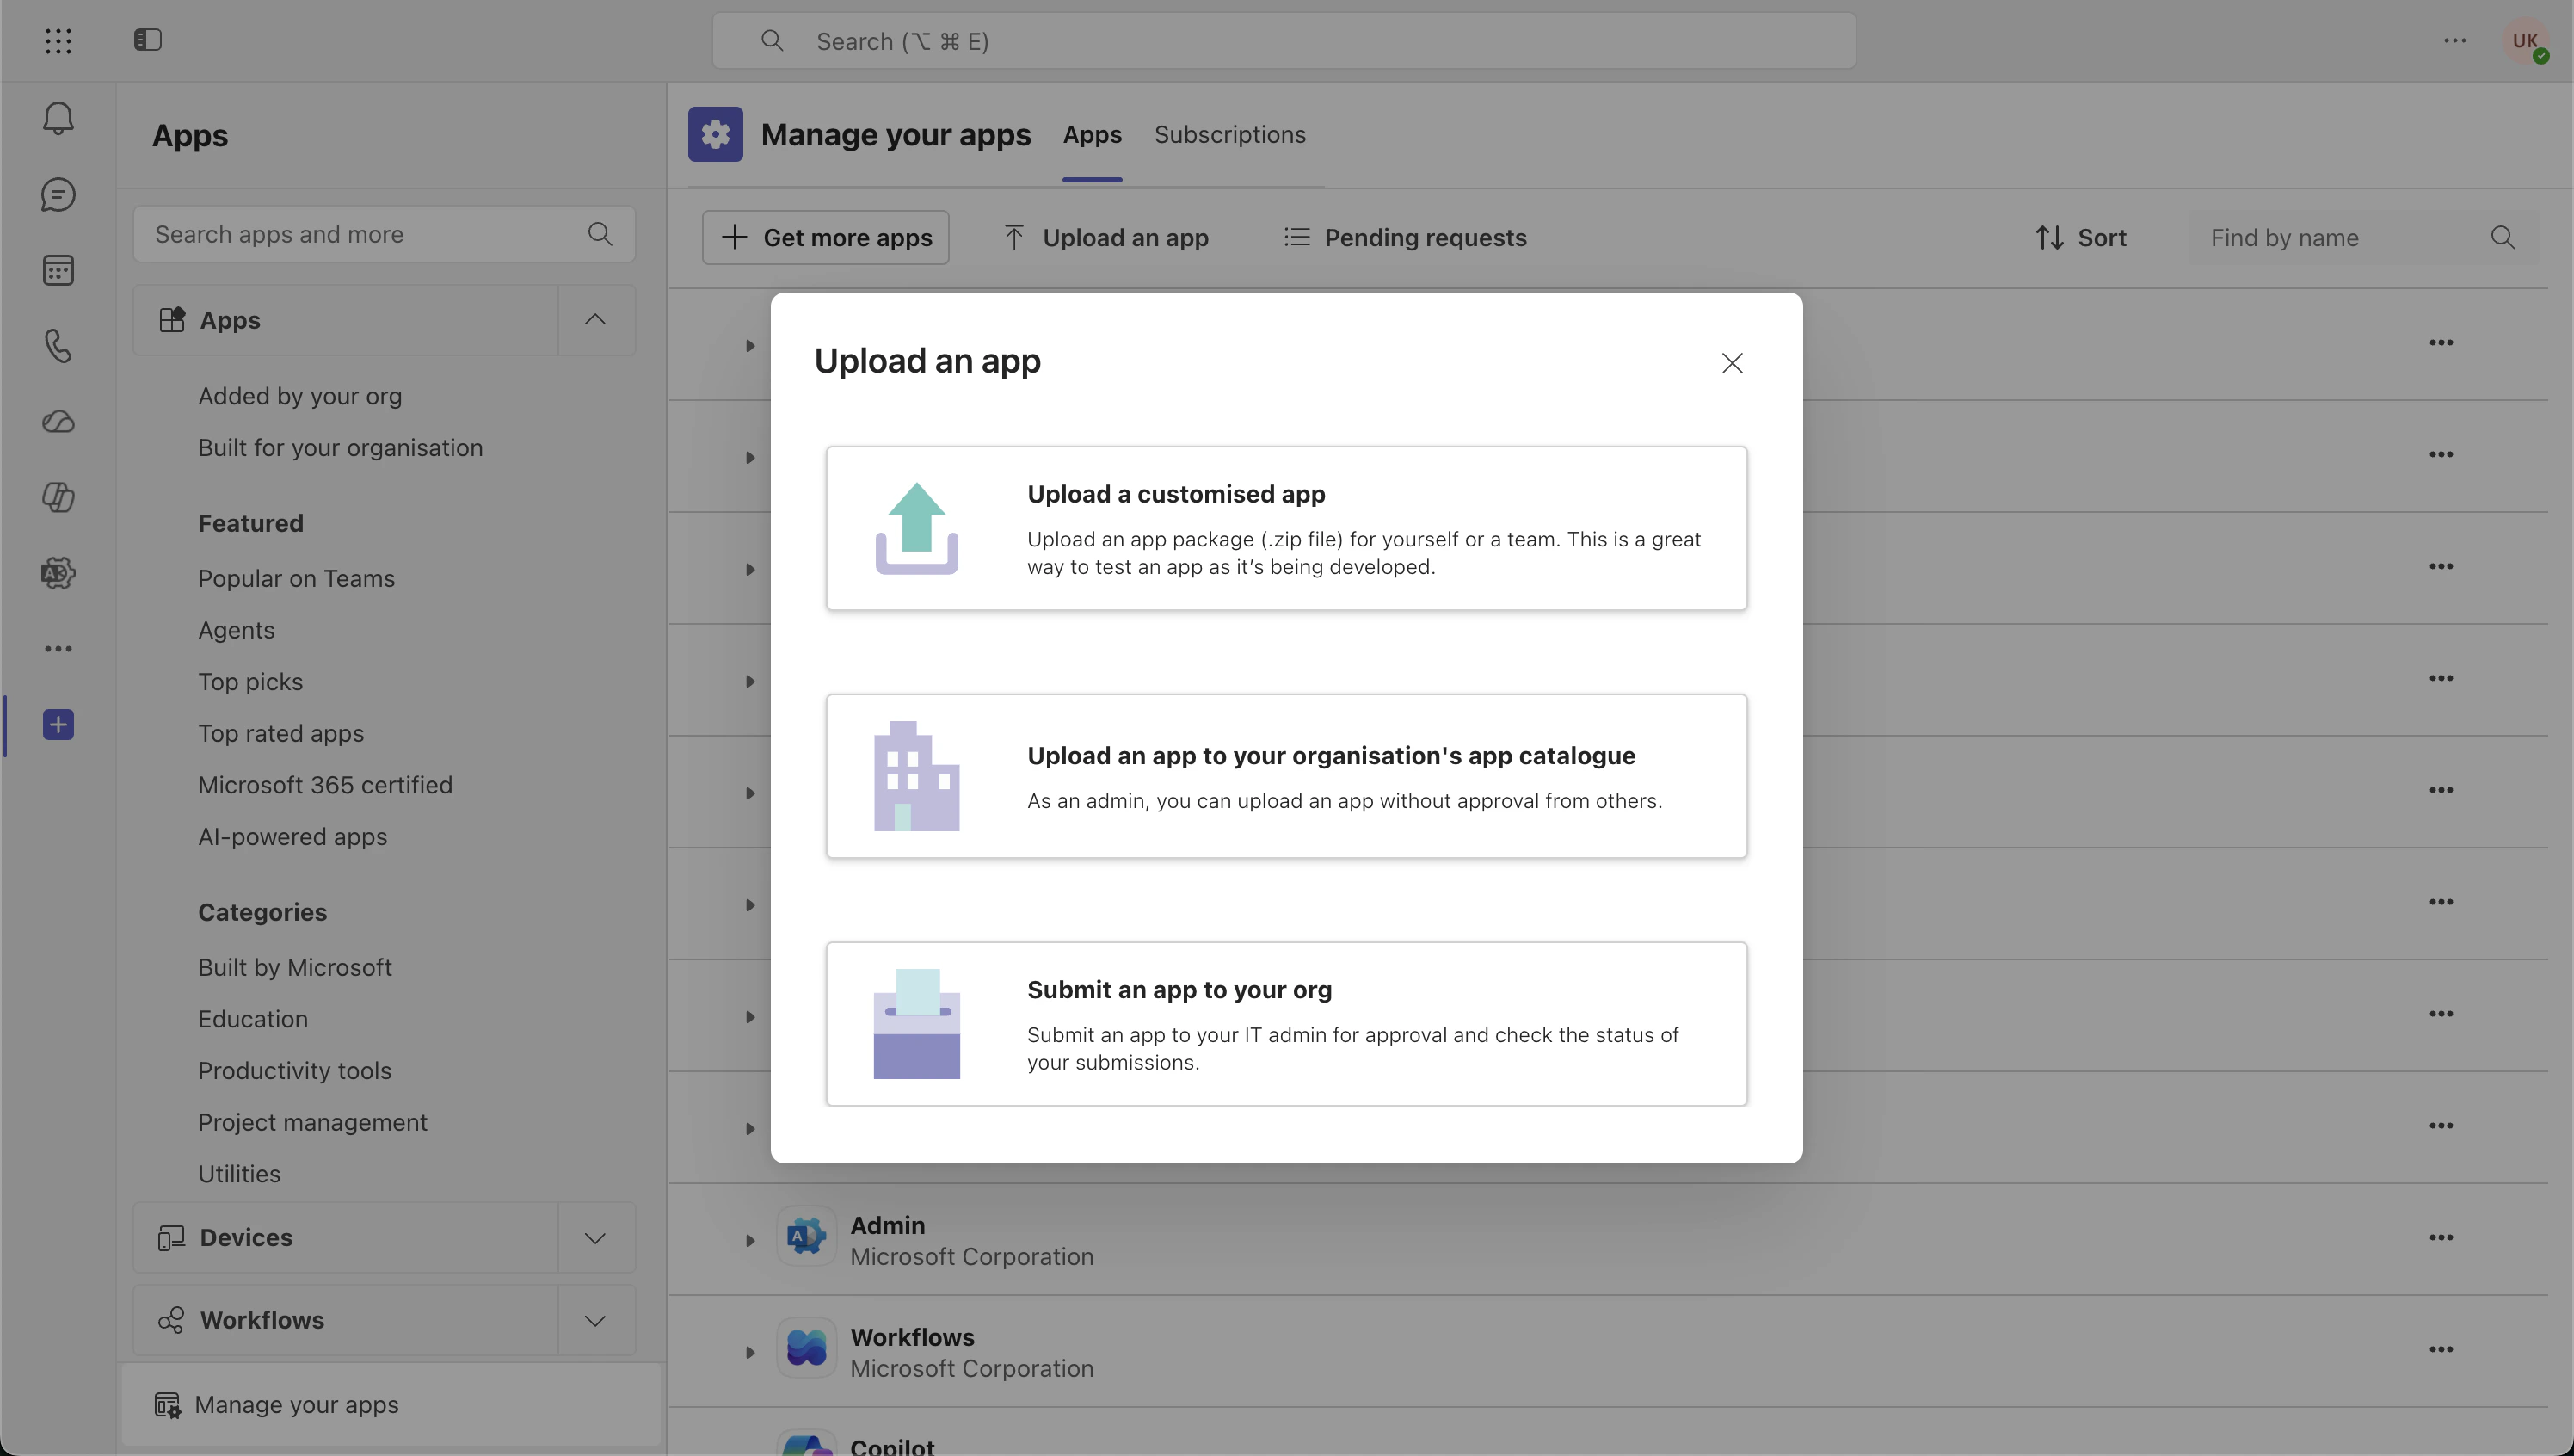Open the Workflows section in sidebar

coord(346,1321)
